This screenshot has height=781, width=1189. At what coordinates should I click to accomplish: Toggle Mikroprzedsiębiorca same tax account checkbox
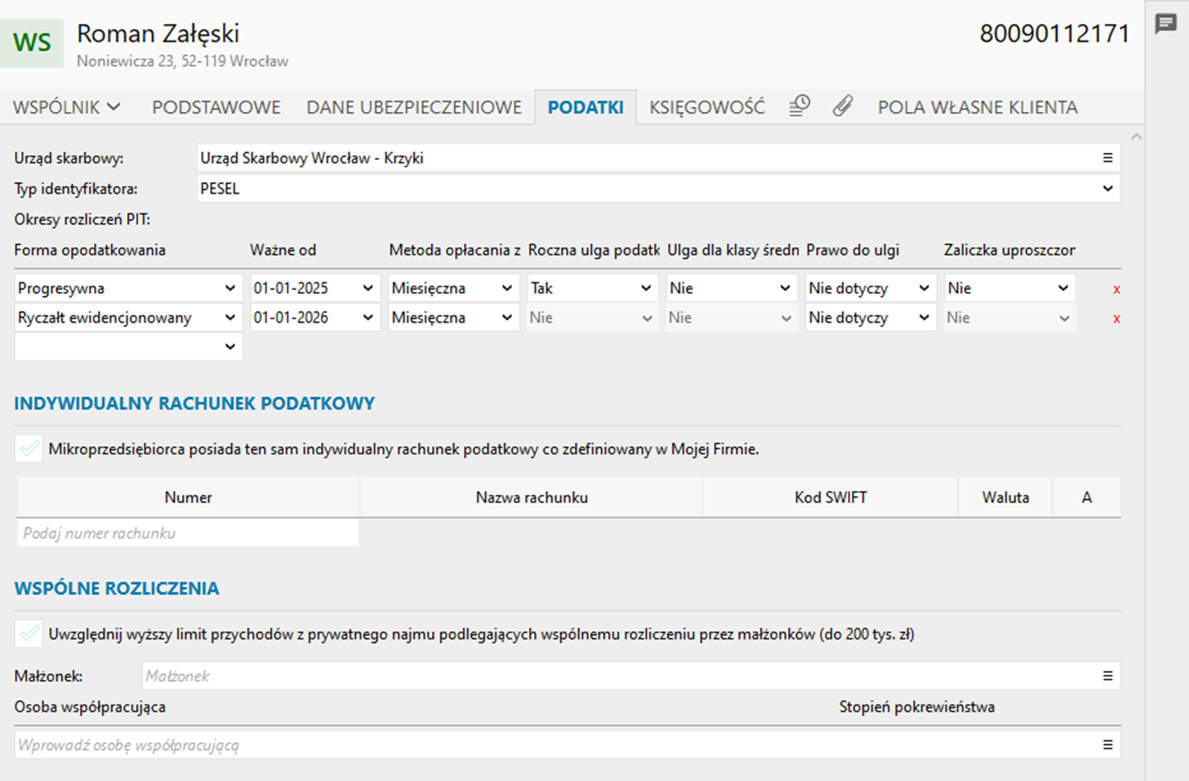[x=29, y=449]
